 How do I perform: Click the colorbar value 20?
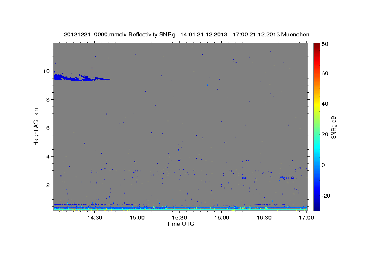coord(325,134)
